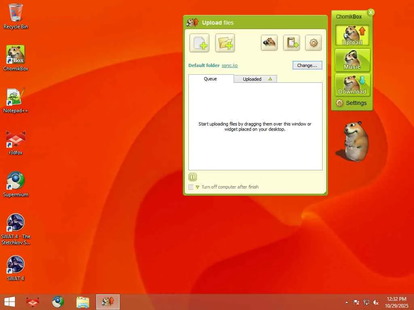Switch to the Queue tab

[211, 79]
